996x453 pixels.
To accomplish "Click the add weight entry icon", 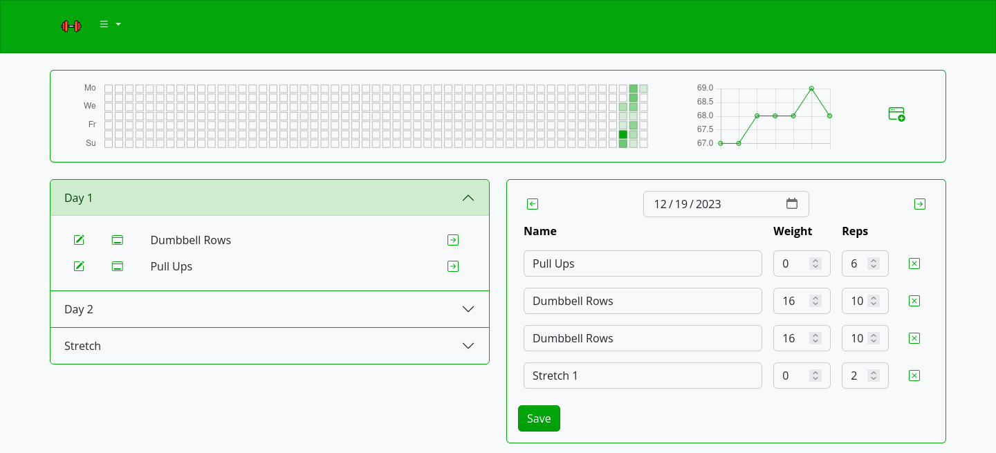I will 896,114.
